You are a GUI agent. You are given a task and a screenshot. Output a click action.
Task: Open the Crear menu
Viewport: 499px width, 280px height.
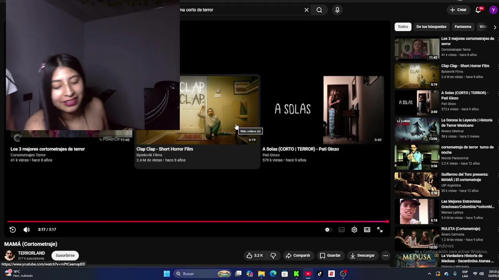coord(458,10)
